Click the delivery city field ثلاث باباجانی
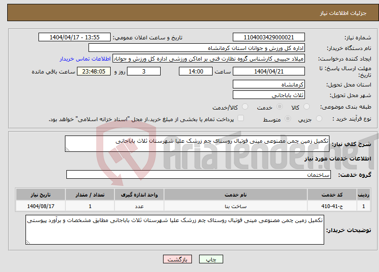379x272 pixels. [x=269, y=95]
